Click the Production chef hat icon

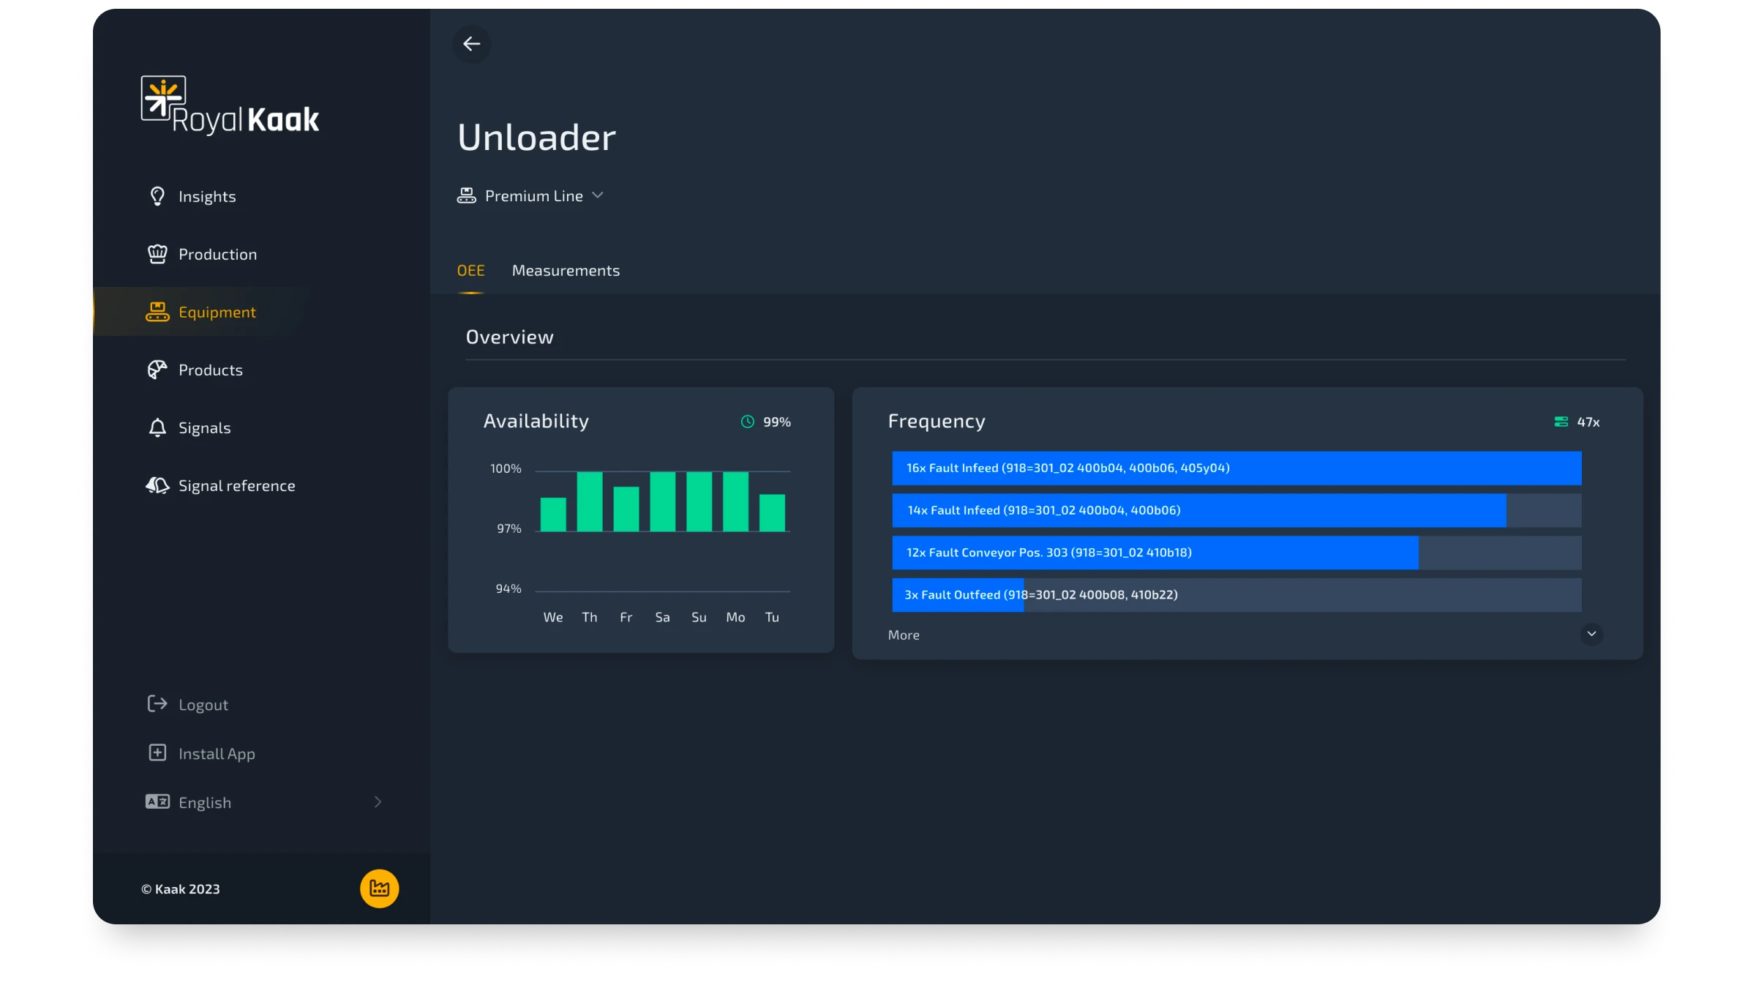click(157, 254)
